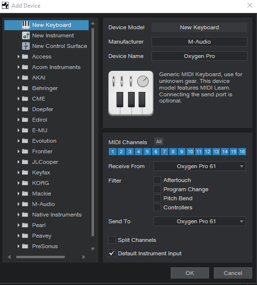Uncheck Default Instrument Input

[x=112, y=253]
